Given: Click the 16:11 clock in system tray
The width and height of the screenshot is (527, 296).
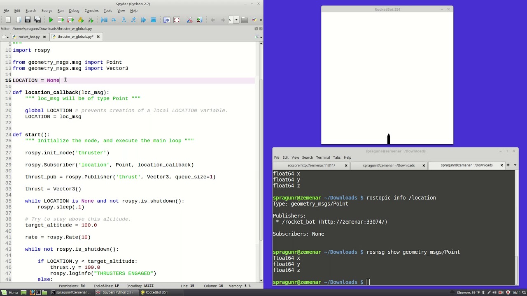Looking at the screenshot, I should (516, 292).
